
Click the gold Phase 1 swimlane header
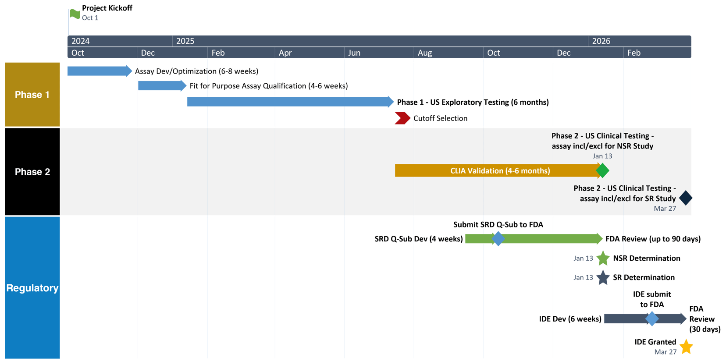coord(32,95)
